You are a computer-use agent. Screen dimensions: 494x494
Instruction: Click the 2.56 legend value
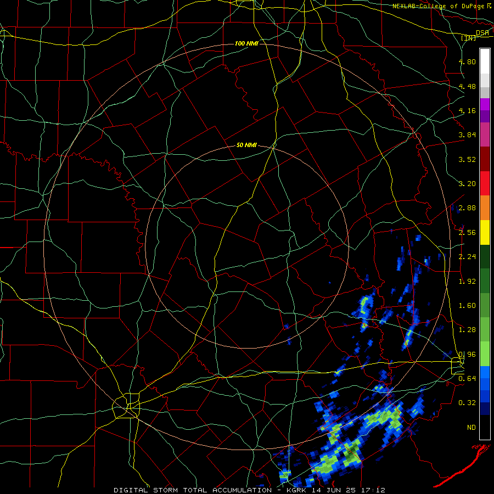[467, 233]
